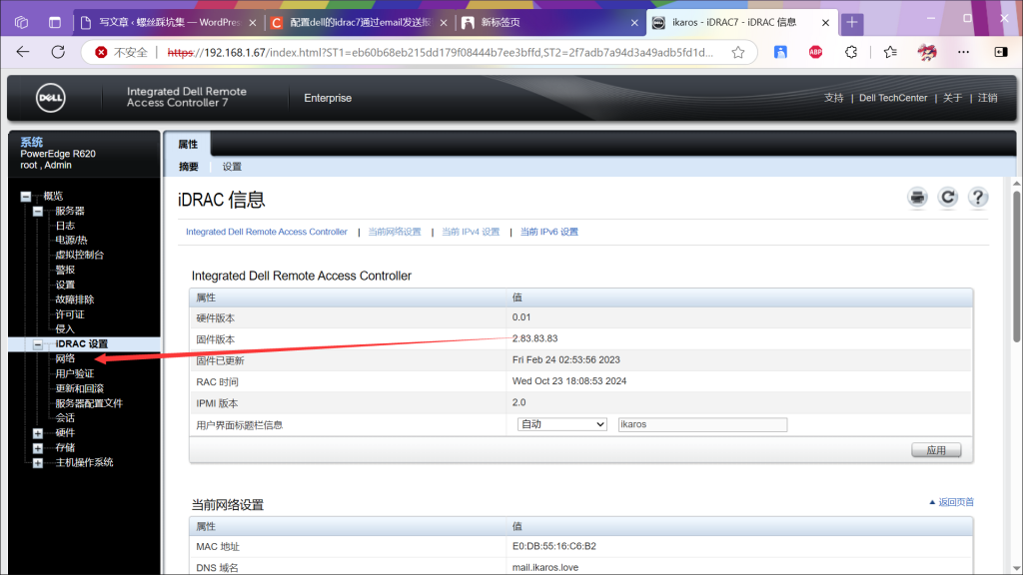The image size is (1023, 575).
Task: Open the 支持 support link
Action: point(834,98)
